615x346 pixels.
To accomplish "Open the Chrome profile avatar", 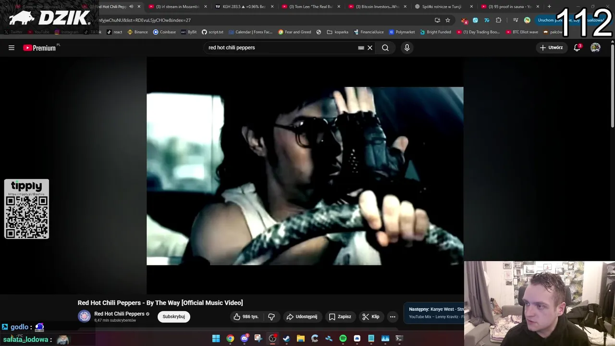I will pyautogui.click(x=527, y=20).
